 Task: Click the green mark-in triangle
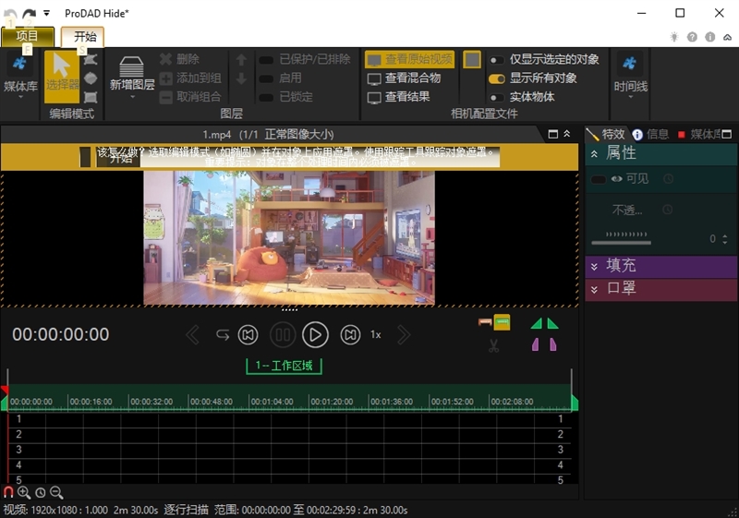(x=537, y=323)
